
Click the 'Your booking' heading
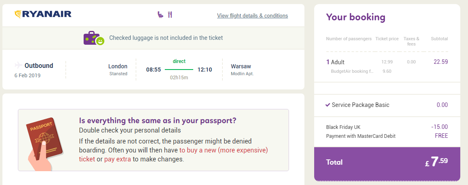click(x=356, y=17)
